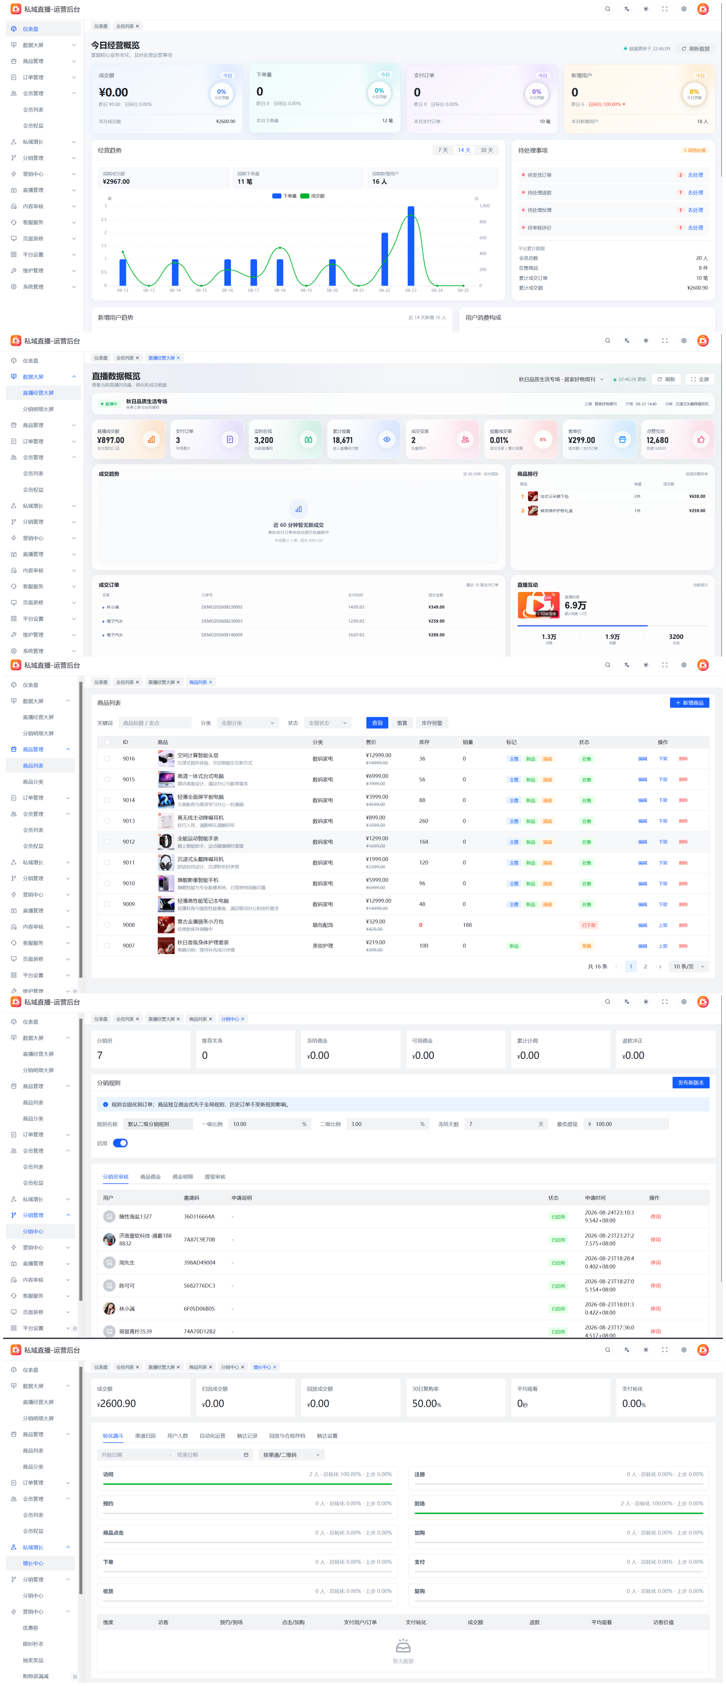
Task: Open user avatar in header above 今日经营概览
Action: tap(703, 9)
